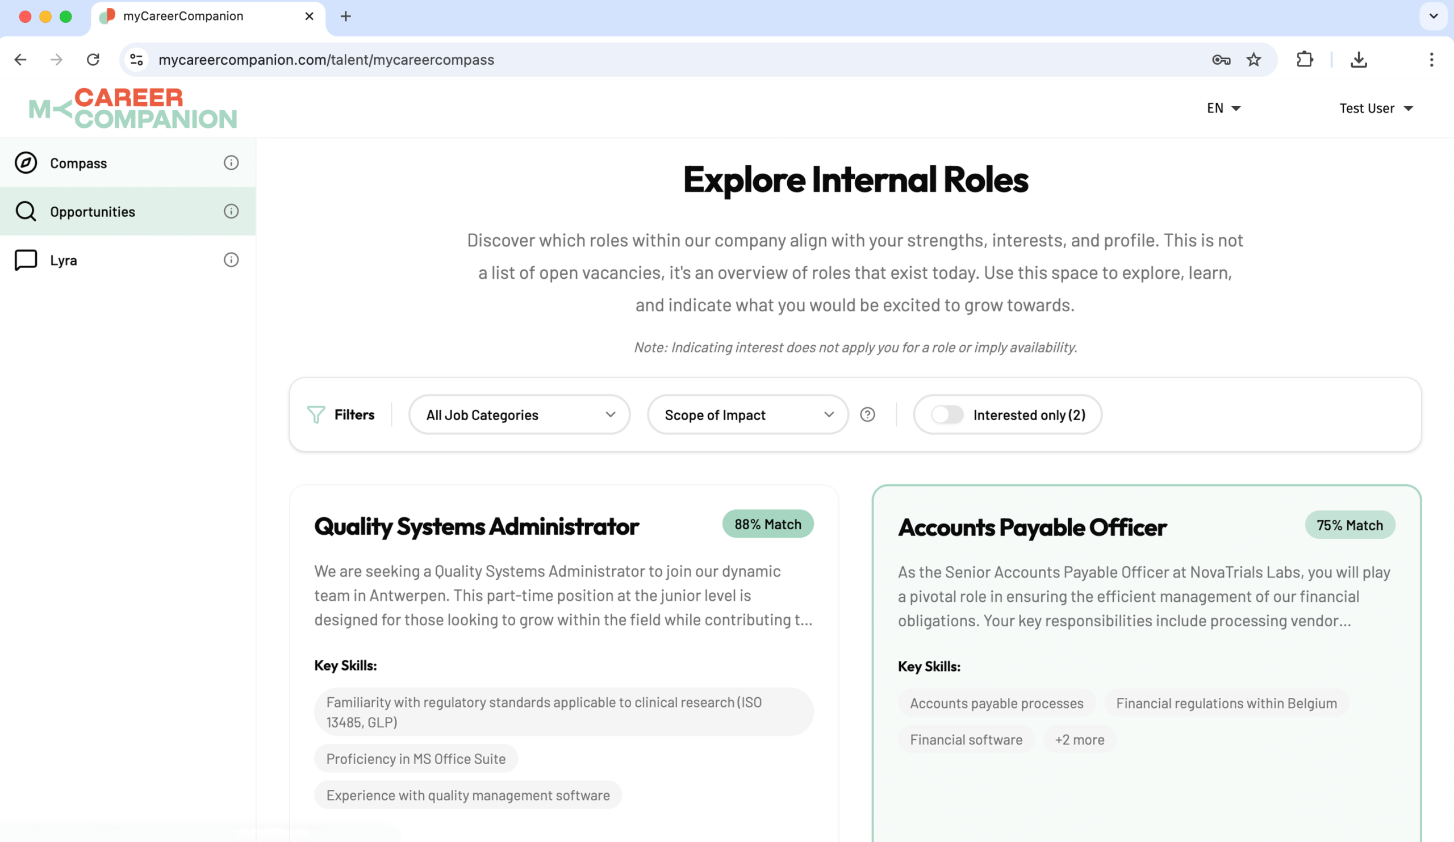
Task: Go to Compass in the sidebar
Action: (78, 163)
